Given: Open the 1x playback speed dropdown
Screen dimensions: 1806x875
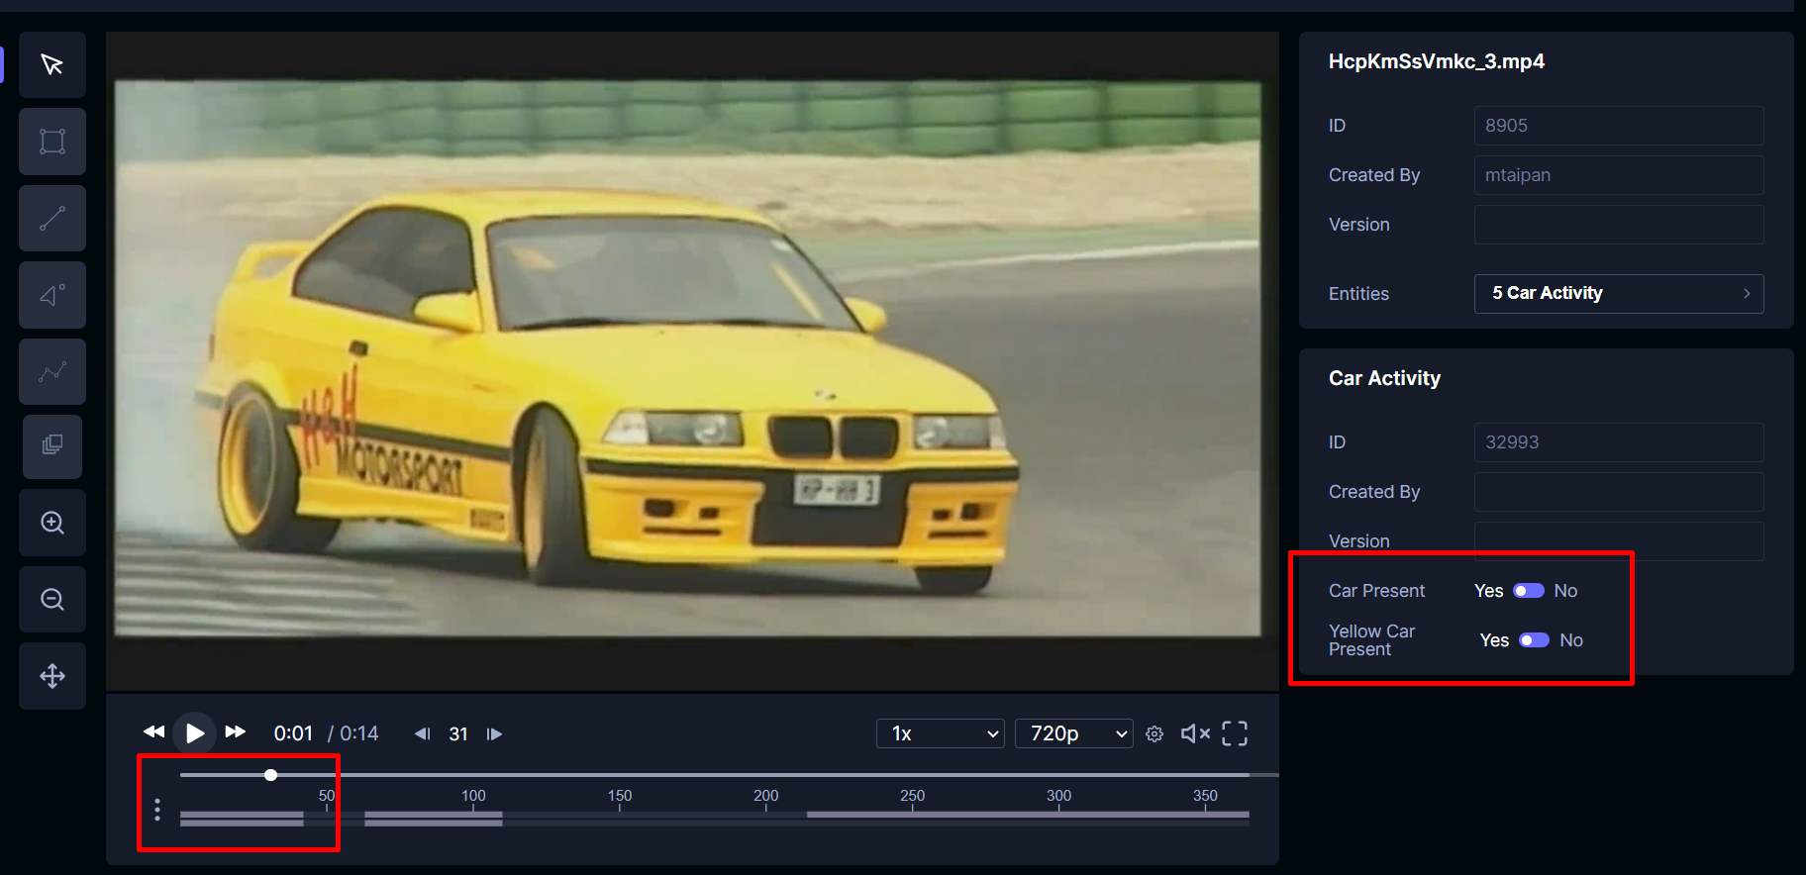Looking at the screenshot, I should [941, 733].
